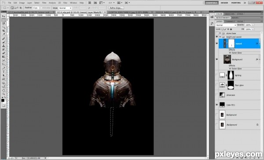Select the Quick Selection tool

[x=4, y=27]
